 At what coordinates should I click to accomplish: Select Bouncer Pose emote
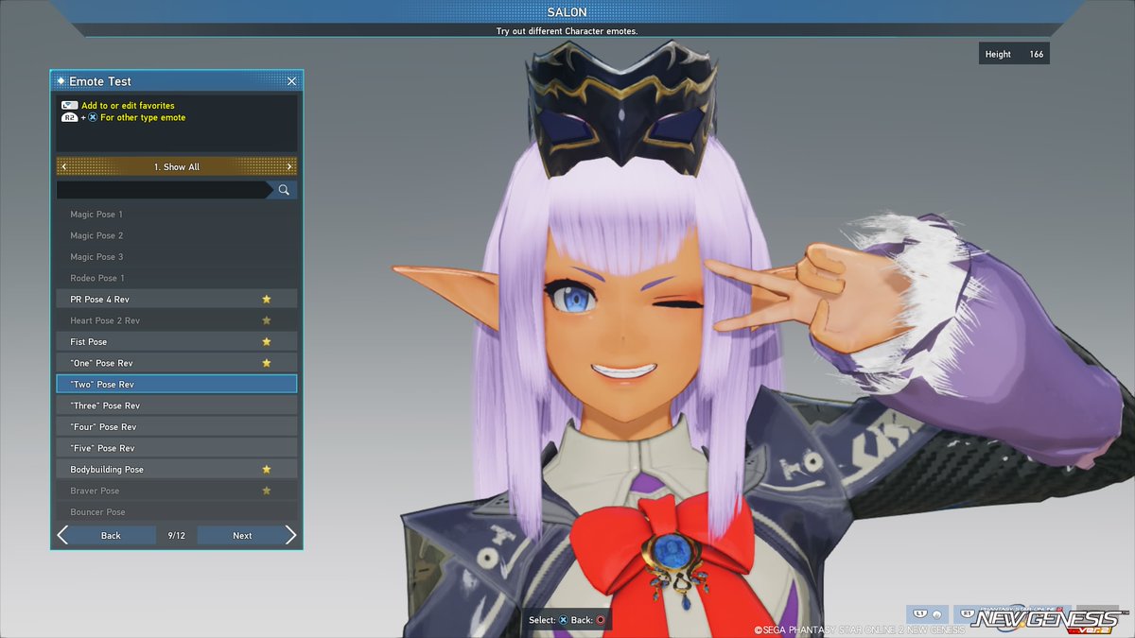click(177, 511)
